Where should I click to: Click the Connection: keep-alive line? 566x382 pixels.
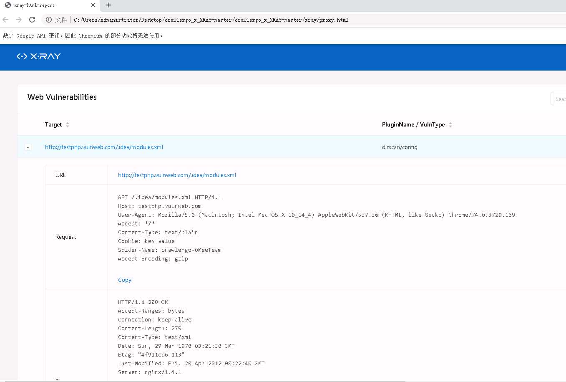pos(155,319)
